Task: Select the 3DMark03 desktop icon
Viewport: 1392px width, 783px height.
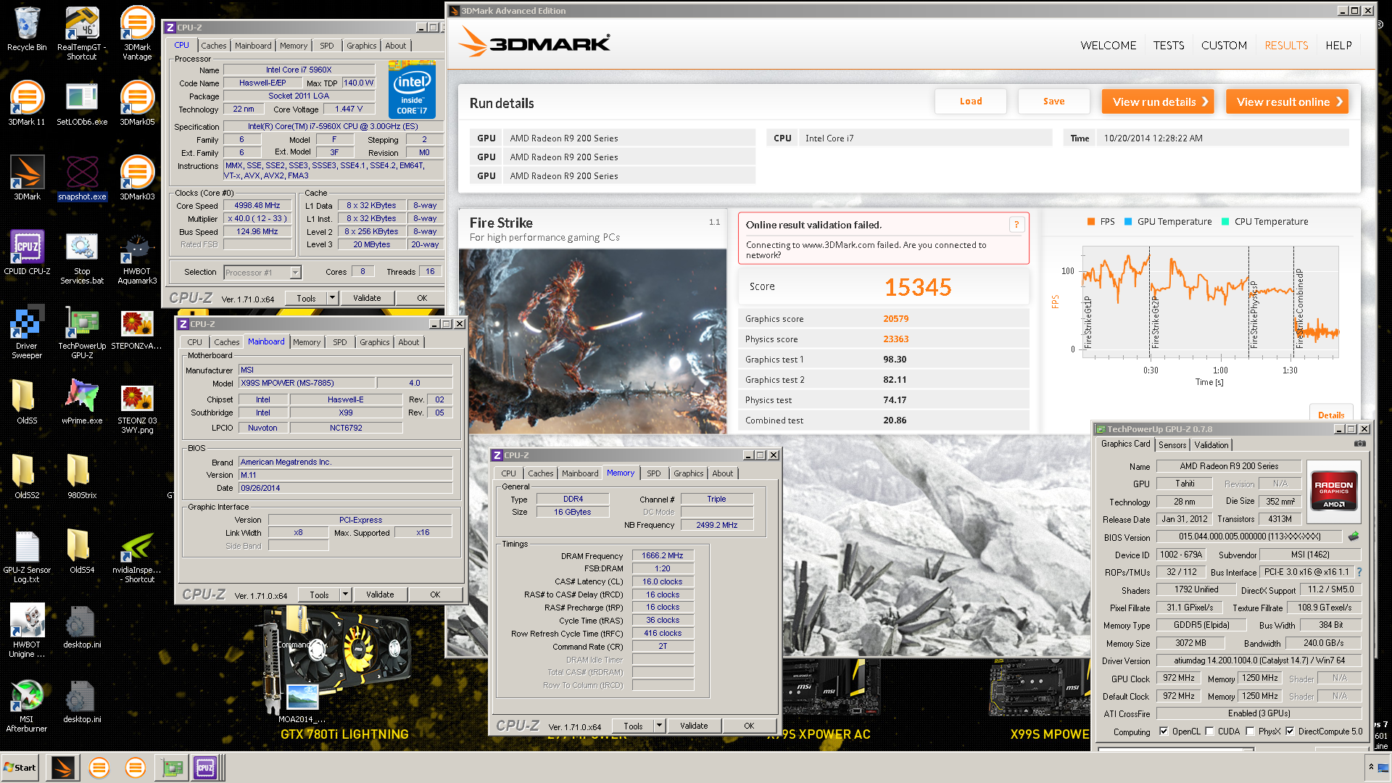Action: [x=137, y=178]
